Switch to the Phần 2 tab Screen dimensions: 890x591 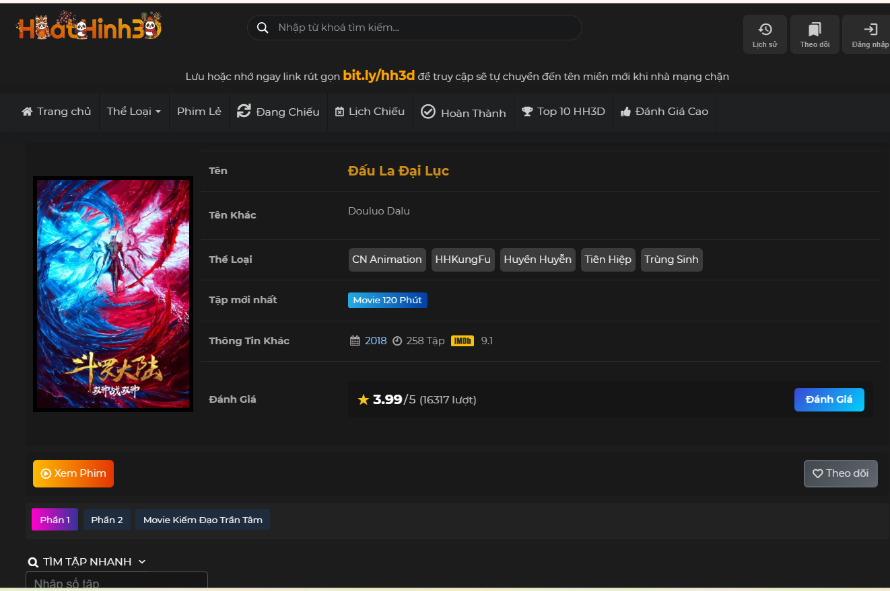[107, 520]
